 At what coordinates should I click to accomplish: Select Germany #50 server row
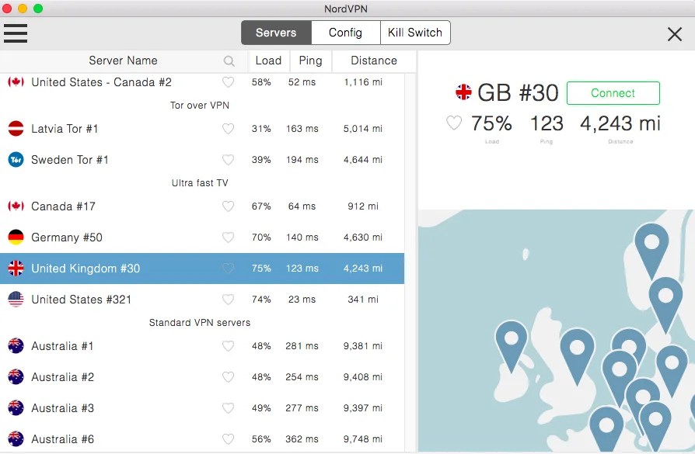pyautogui.click(x=202, y=237)
